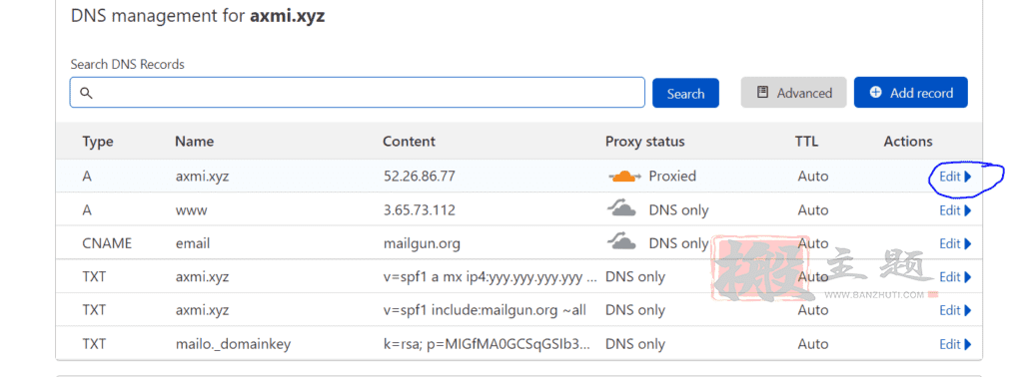1023x377 pixels.
Task: Edit the TXT record including mailgun.org
Action: 955,310
